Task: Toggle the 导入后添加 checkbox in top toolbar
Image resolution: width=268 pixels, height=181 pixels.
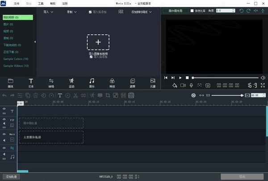Action: point(91,12)
